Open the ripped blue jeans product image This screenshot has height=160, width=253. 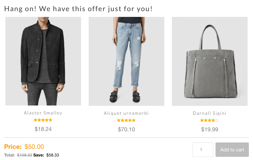coord(126,61)
